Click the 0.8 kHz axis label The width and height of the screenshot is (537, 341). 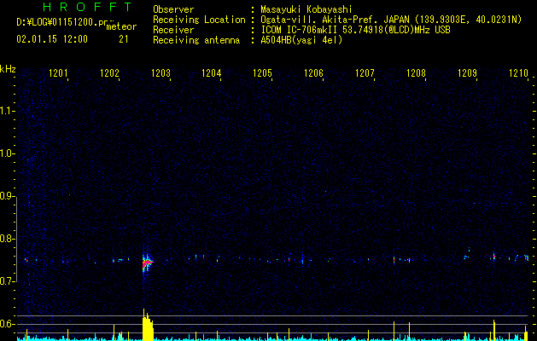[x=7, y=239]
